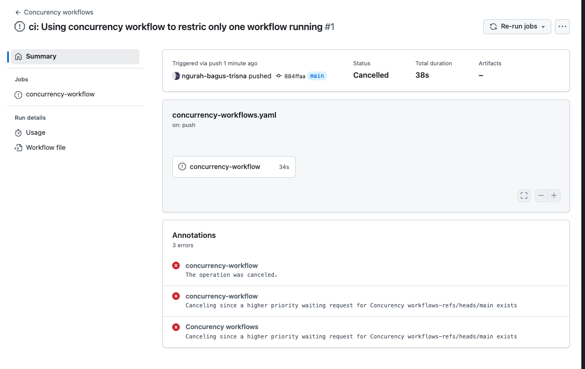Open the three-dot more options menu
Viewport: 585px width, 369px height.
pyautogui.click(x=562, y=26)
